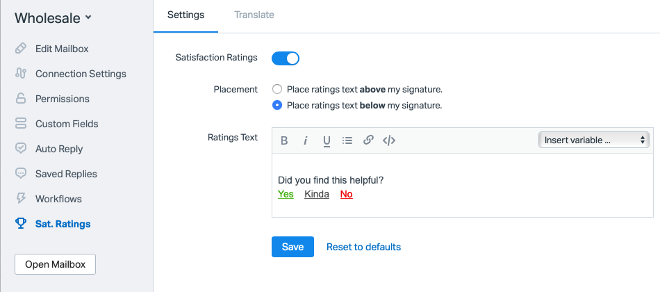Click the Bold formatting icon
Image resolution: width=660 pixels, height=292 pixels.
click(284, 140)
